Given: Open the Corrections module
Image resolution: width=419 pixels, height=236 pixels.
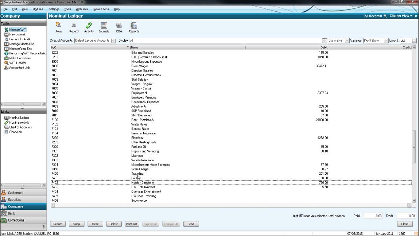Looking at the screenshot, I should click(x=23, y=220).
